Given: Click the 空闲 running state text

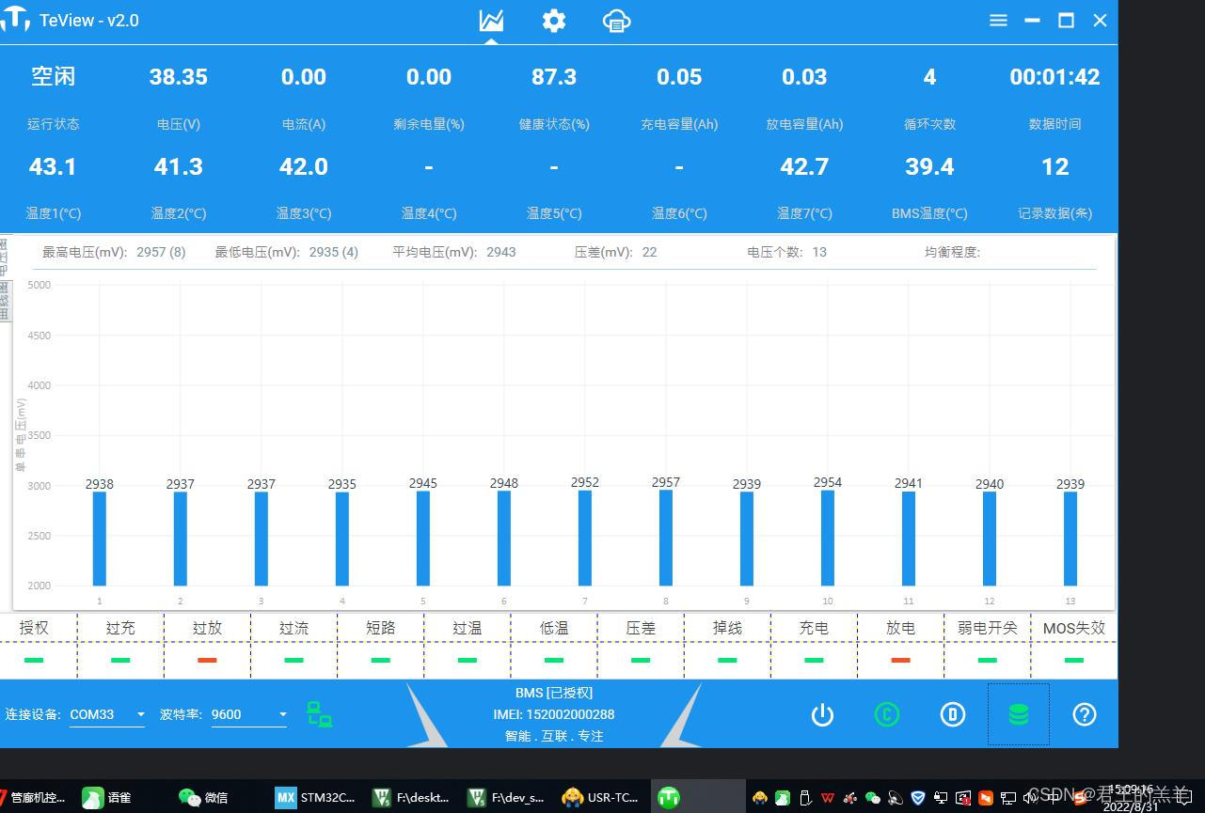Looking at the screenshot, I should pyautogui.click(x=54, y=77).
